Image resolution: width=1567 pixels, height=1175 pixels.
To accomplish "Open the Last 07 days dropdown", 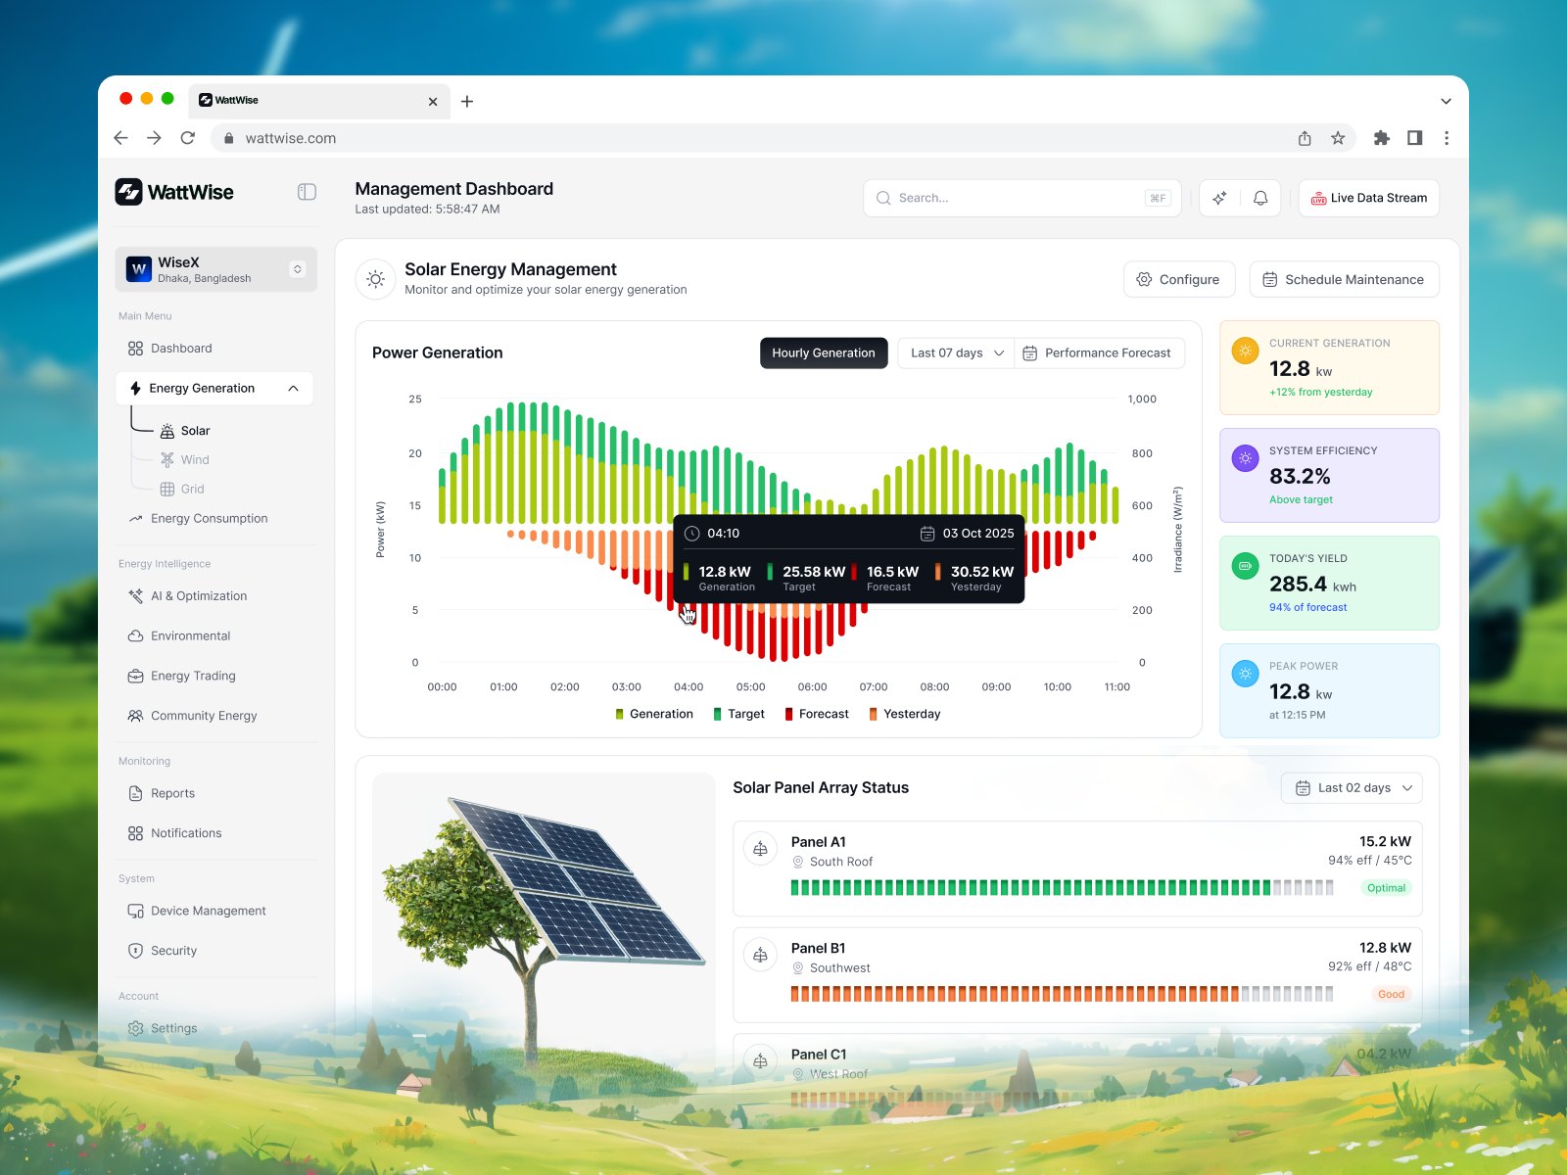I will click(956, 353).
